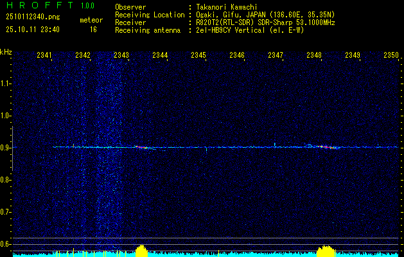
Task: Click the 1.0 kHz frequency label
Action: click(5, 116)
